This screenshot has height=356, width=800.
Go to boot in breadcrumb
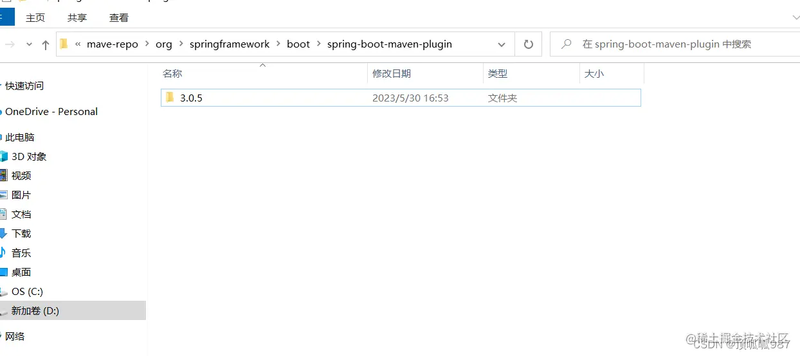pos(298,44)
